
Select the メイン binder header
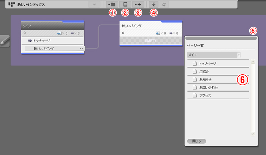[x=52, y=26]
